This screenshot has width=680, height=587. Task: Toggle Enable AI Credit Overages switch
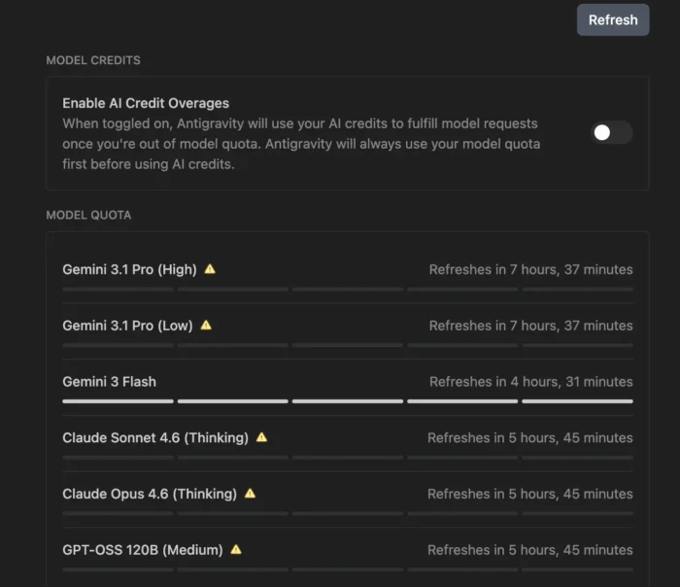[612, 132]
